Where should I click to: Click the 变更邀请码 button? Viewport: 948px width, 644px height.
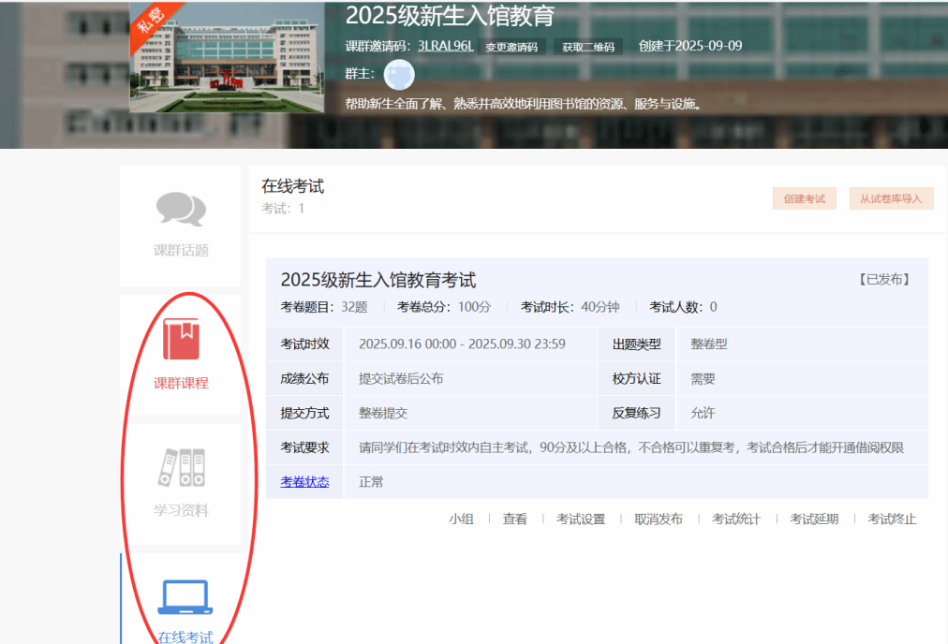click(x=511, y=47)
